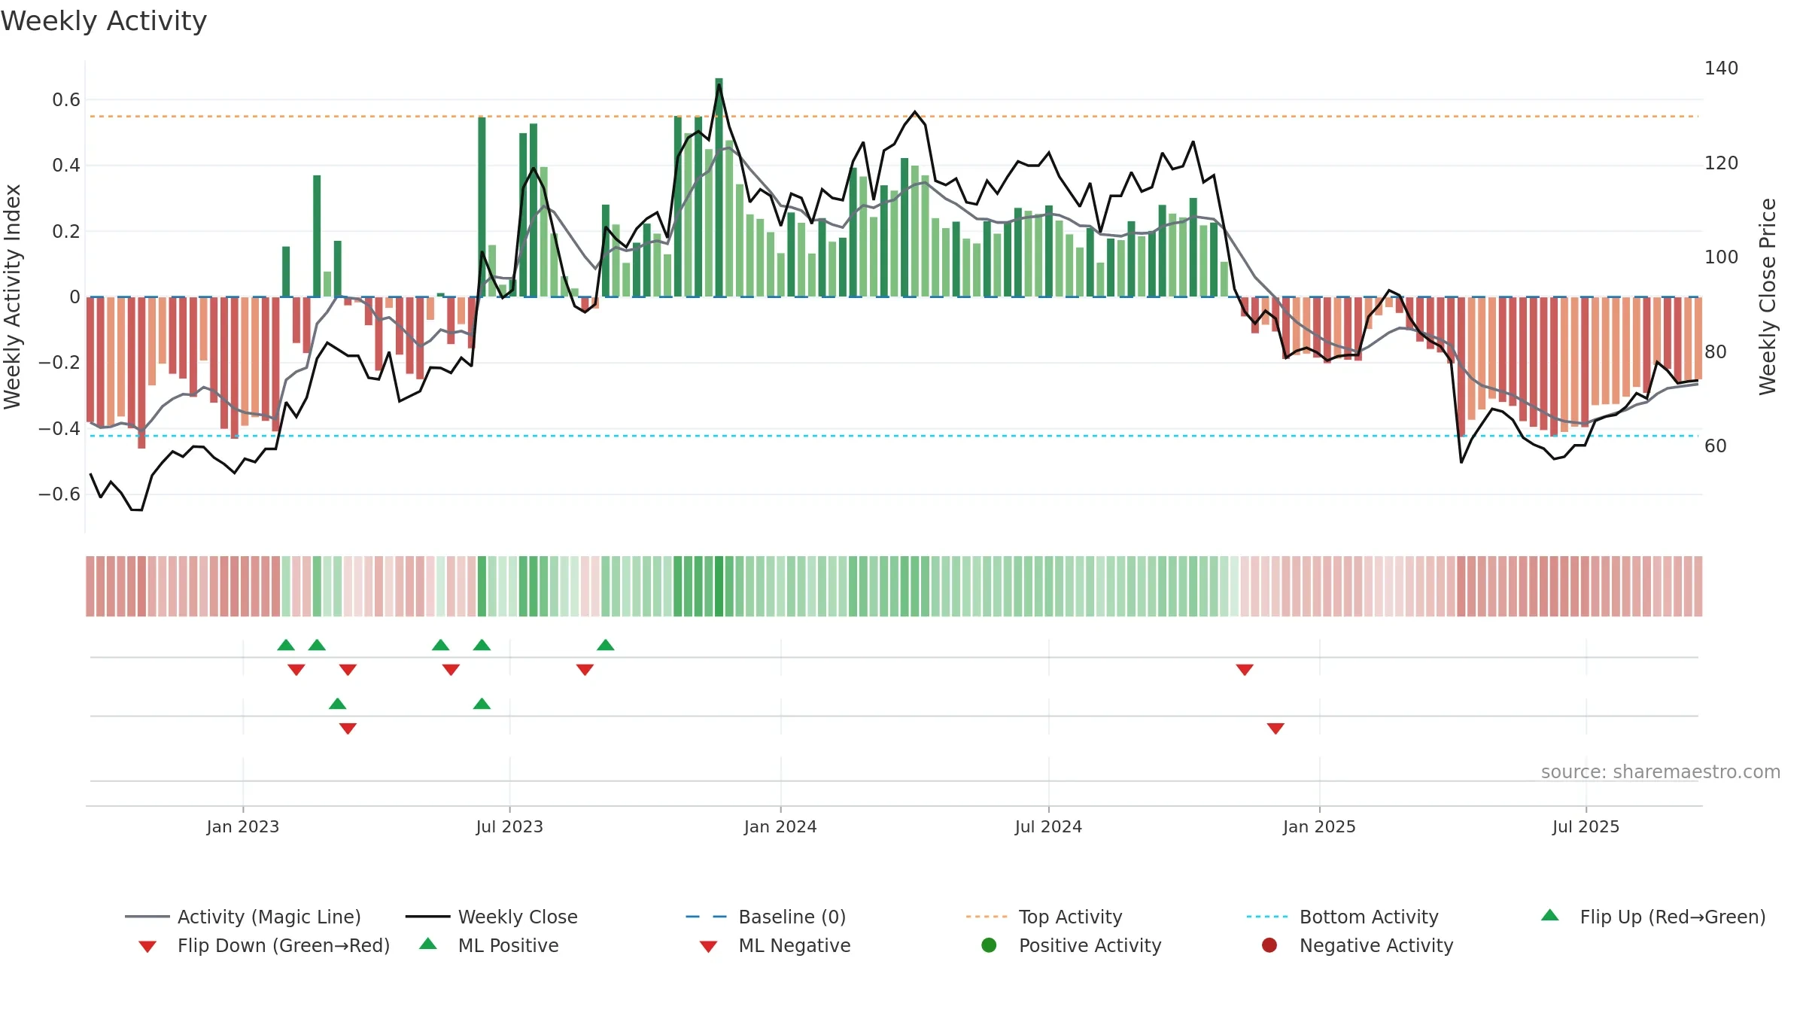1806x1016 pixels.
Task: Click the Jan 2025 x-axis label
Action: (x=1319, y=826)
